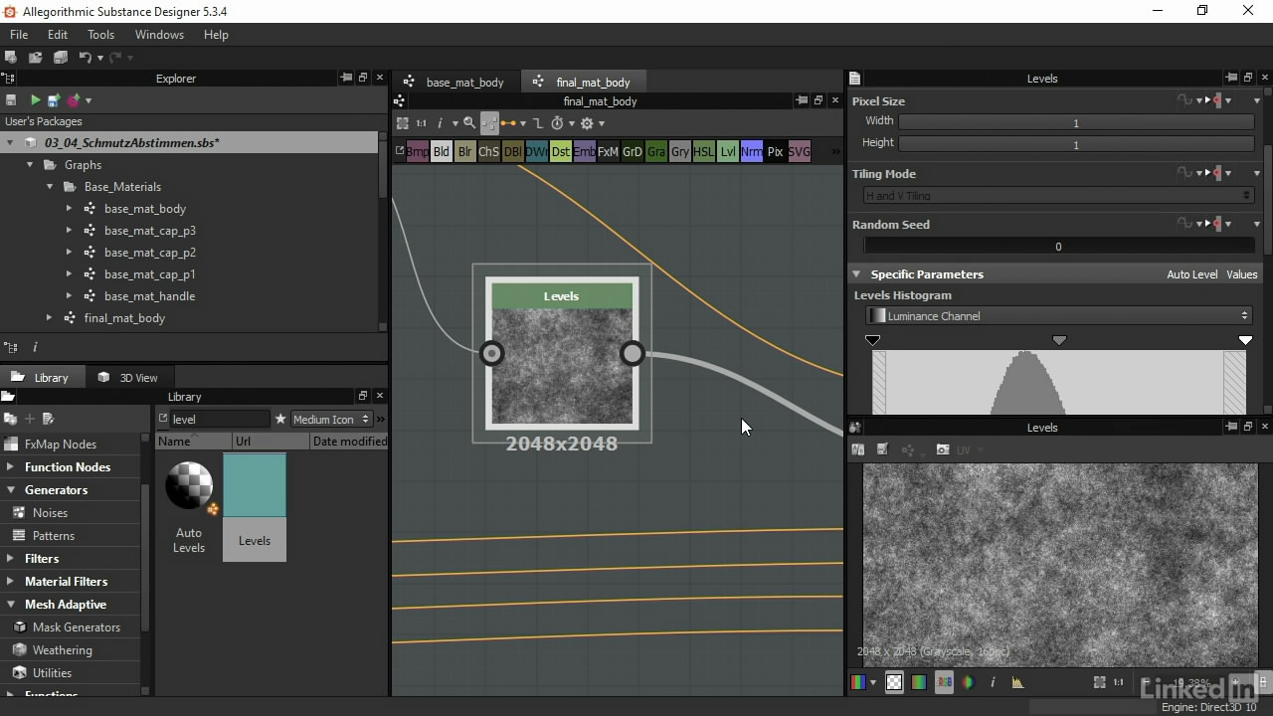Expand the Function Nodes library category
Image resolution: width=1273 pixels, height=716 pixels.
pyautogui.click(x=10, y=467)
